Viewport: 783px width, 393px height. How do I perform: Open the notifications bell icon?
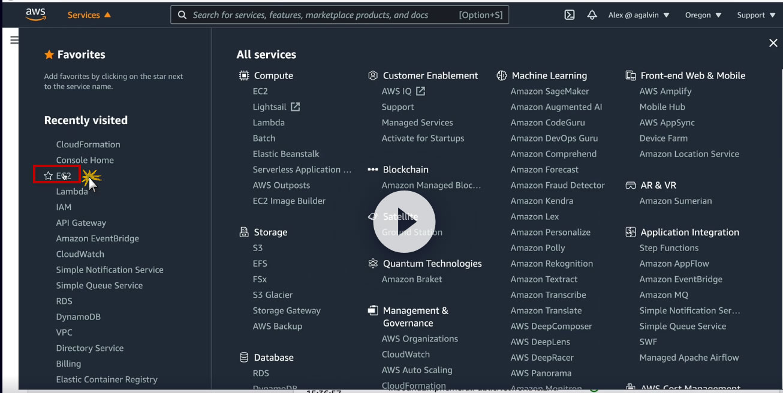(592, 15)
